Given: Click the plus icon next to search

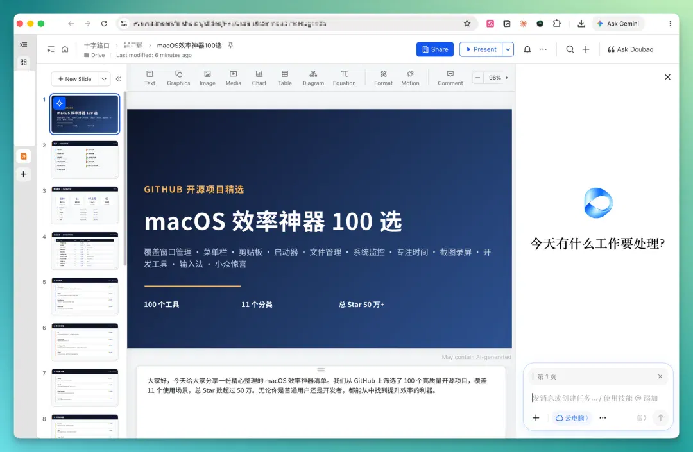Looking at the screenshot, I should [x=586, y=49].
